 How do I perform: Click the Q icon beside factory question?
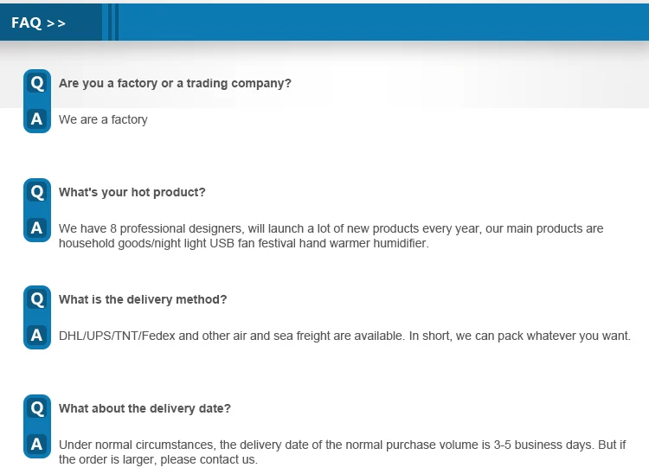[36, 83]
